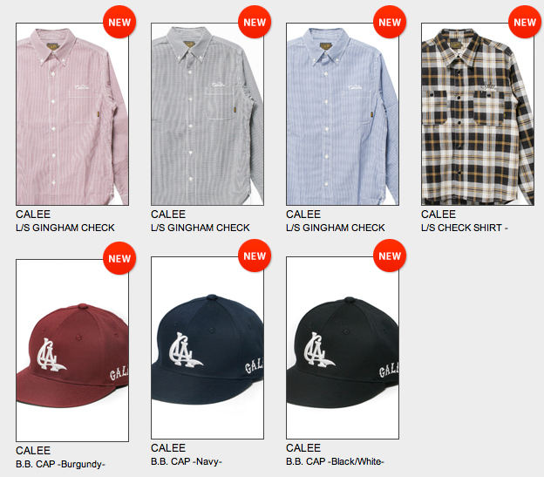
Task: Click CALEE brand name above B.B. CAP -Navy-
Action: pyautogui.click(x=168, y=448)
